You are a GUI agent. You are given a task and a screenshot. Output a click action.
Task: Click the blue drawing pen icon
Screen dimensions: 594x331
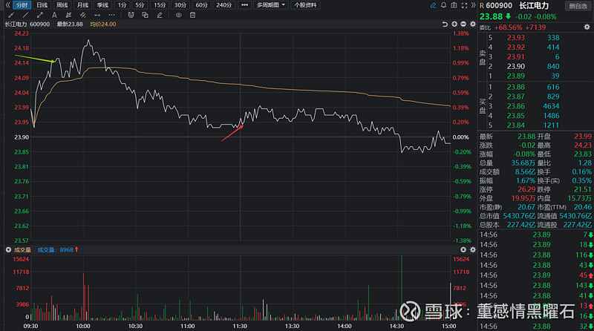(x=433, y=5)
